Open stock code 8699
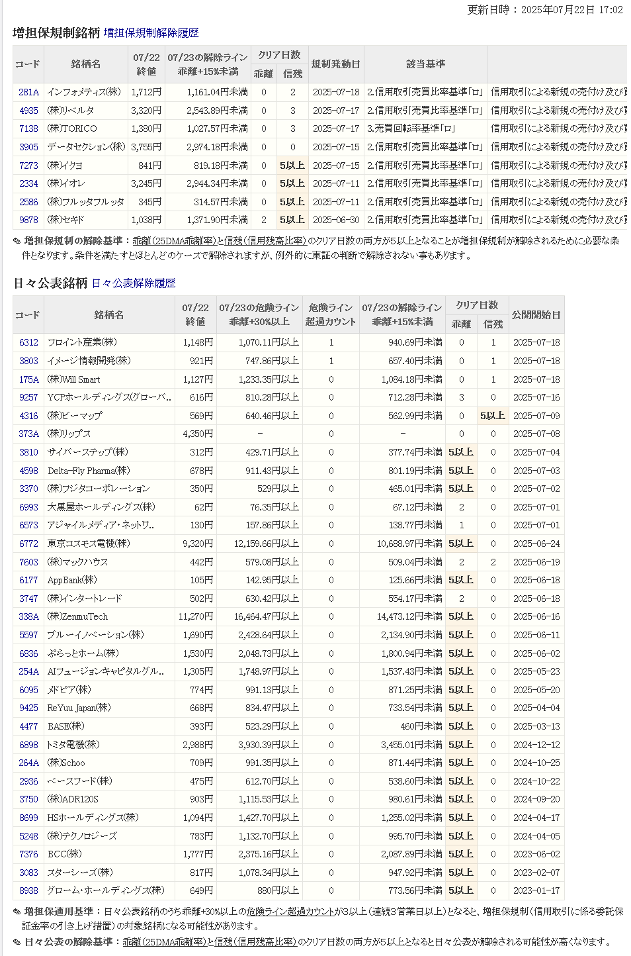The image size is (631, 956). [x=28, y=818]
